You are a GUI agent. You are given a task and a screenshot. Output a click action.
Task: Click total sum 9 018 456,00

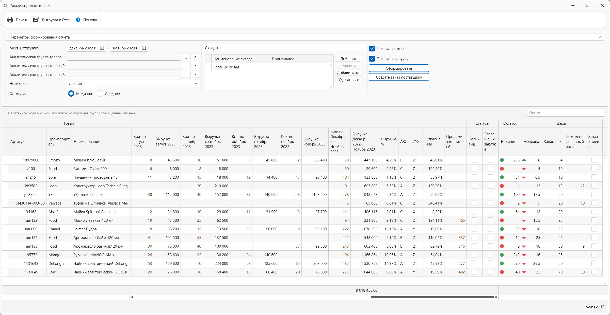pyautogui.click(x=366, y=290)
